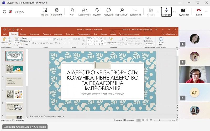Image resolution: width=210 pixels, height=131 pixels.
Task: Open the Анимация ribbon tab
Action: coord(58,34)
